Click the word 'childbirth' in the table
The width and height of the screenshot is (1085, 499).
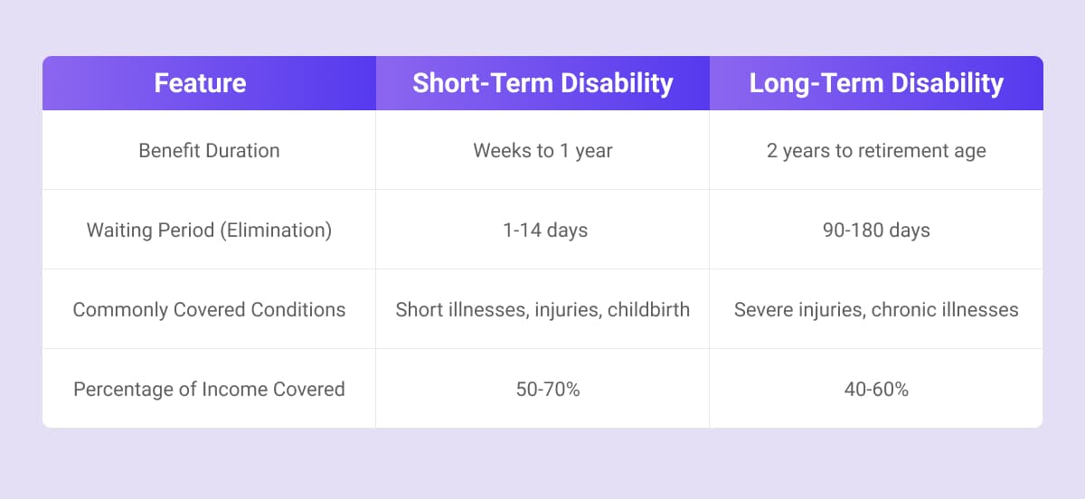[648, 310]
